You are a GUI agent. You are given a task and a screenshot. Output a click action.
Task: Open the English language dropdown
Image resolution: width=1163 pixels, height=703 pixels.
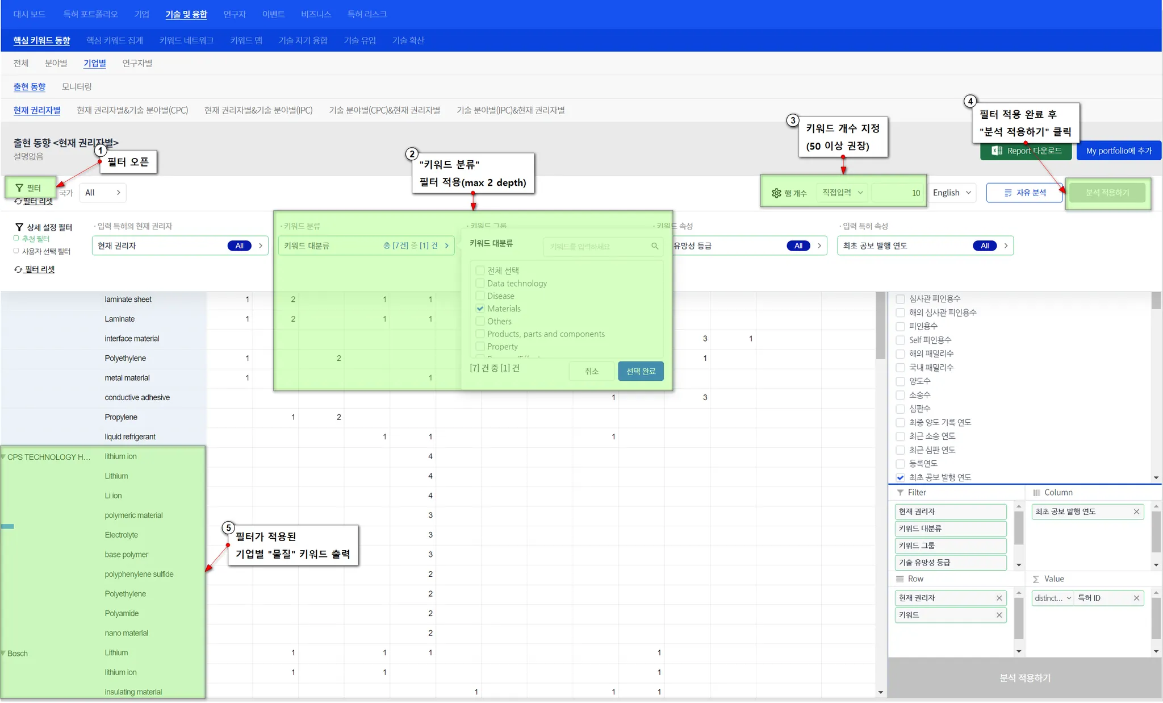tap(952, 193)
